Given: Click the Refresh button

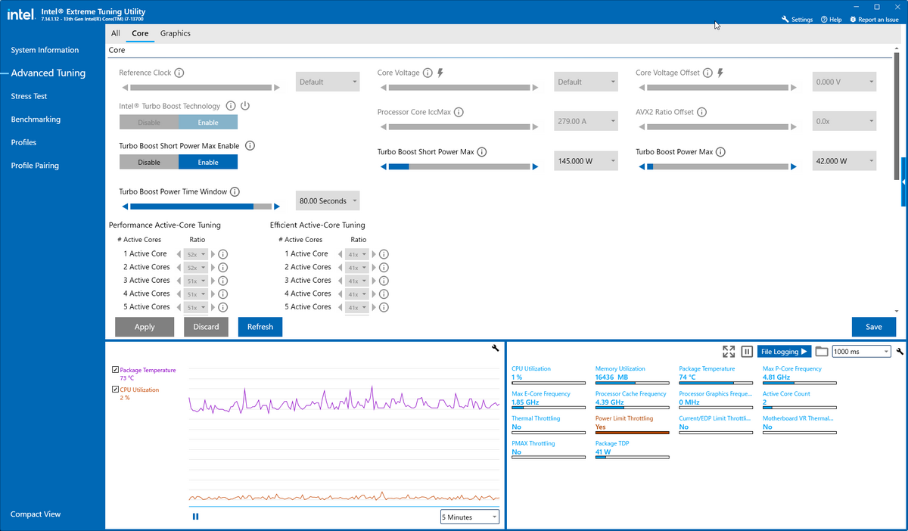Looking at the screenshot, I should pos(260,327).
